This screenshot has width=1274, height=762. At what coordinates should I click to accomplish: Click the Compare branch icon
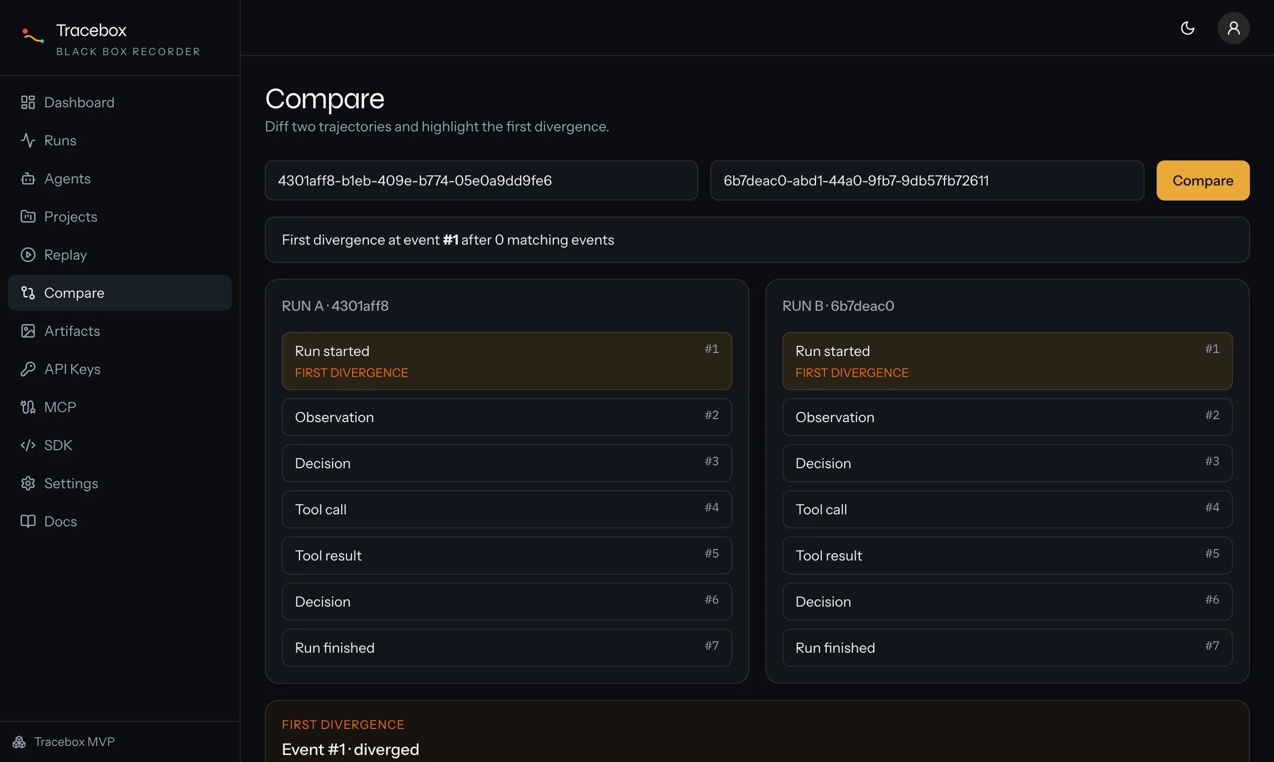tap(28, 293)
